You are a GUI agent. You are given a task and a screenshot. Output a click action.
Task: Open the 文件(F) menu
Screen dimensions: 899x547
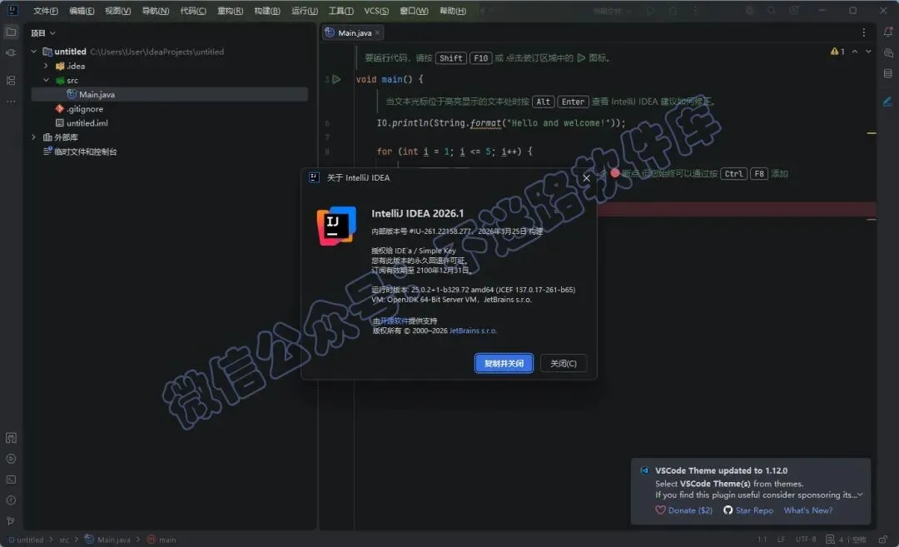coord(46,11)
